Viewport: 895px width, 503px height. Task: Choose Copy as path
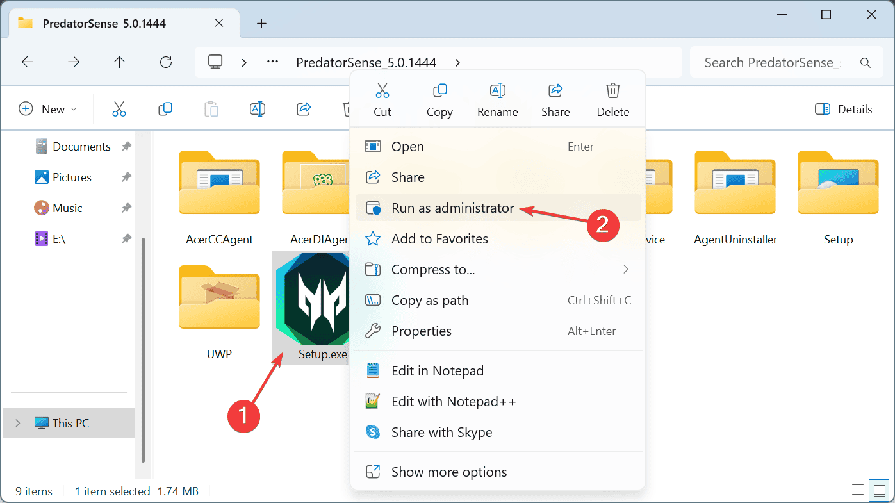point(498,301)
